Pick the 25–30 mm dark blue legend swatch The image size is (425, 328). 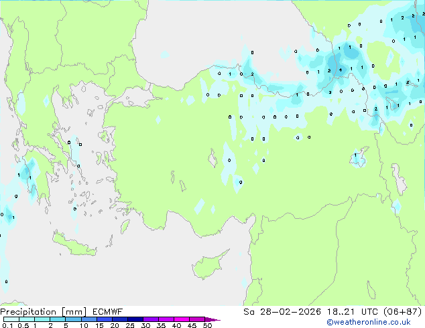click(135, 319)
